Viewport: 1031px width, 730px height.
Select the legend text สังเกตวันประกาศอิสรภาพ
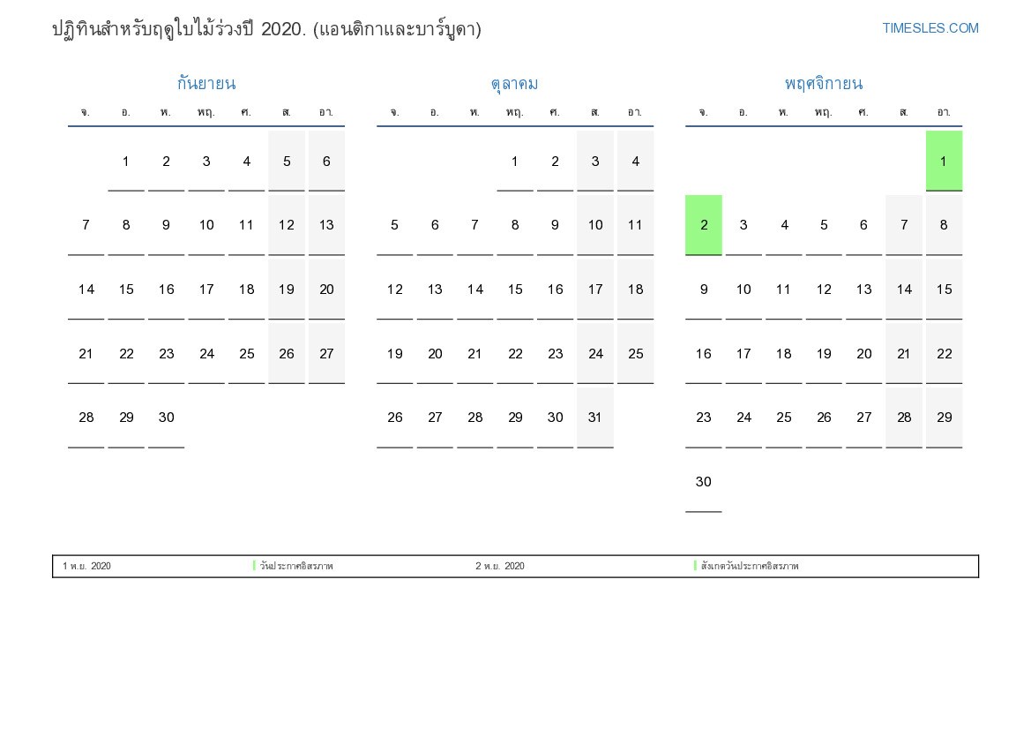point(750,567)
